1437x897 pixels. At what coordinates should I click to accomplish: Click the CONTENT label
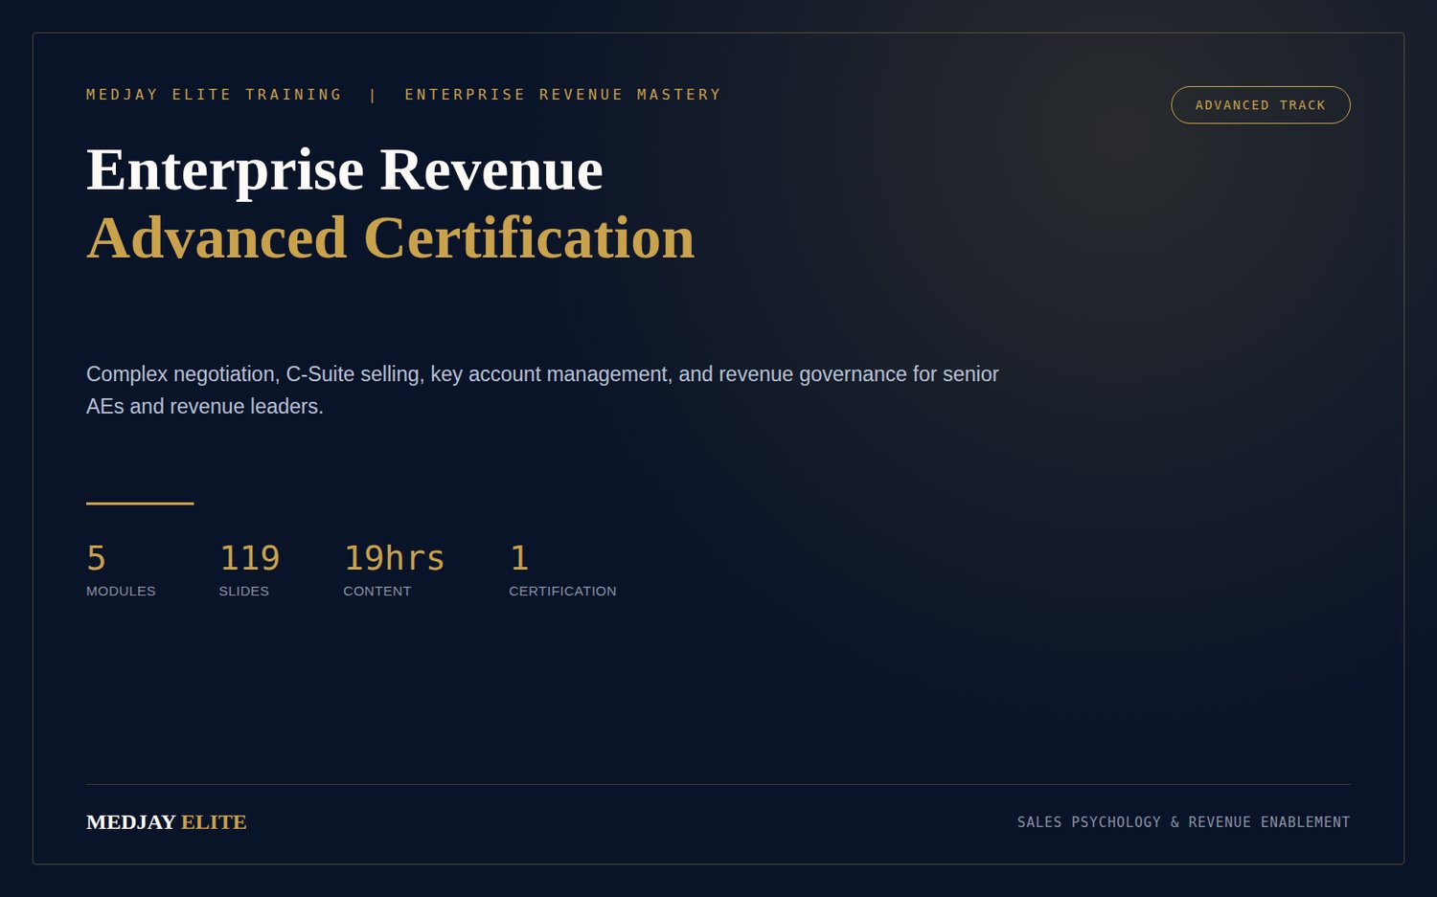(x=376, y=592)
